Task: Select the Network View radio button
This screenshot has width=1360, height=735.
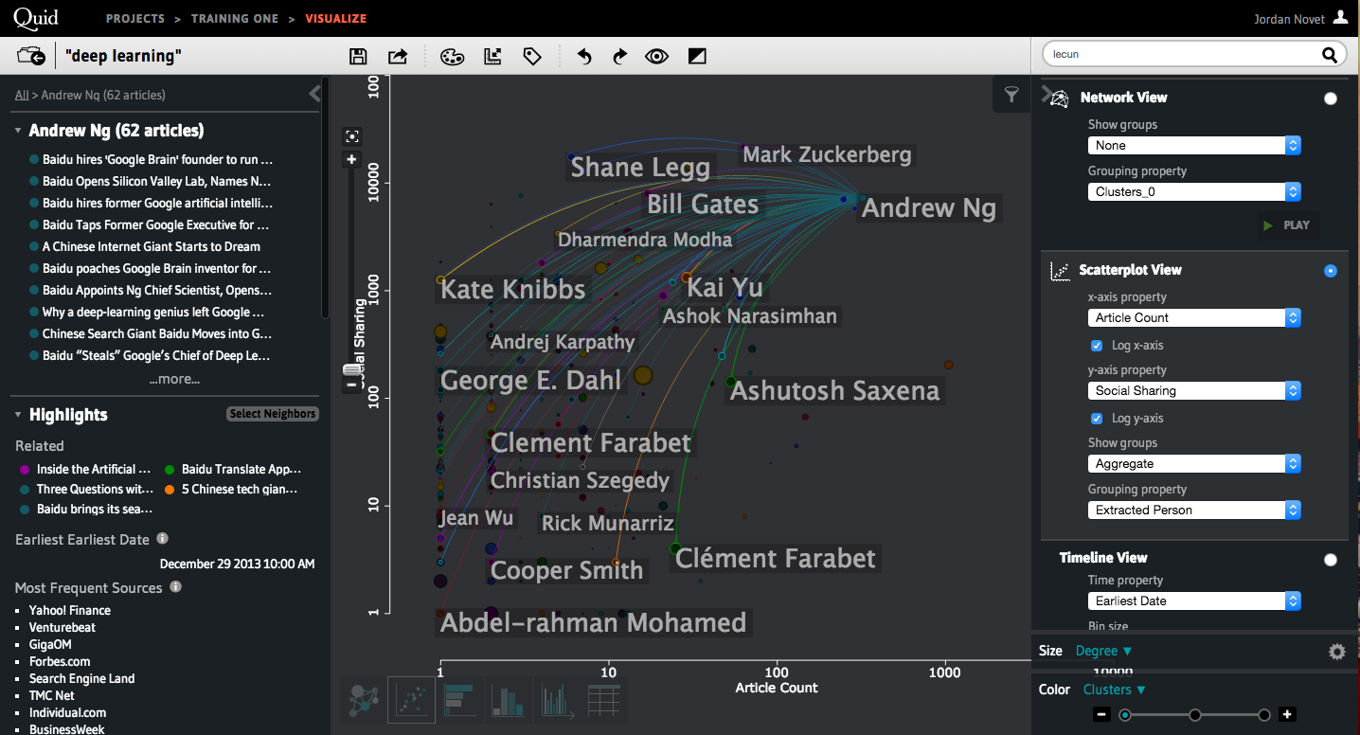Action: click(x=1331, y=99)
